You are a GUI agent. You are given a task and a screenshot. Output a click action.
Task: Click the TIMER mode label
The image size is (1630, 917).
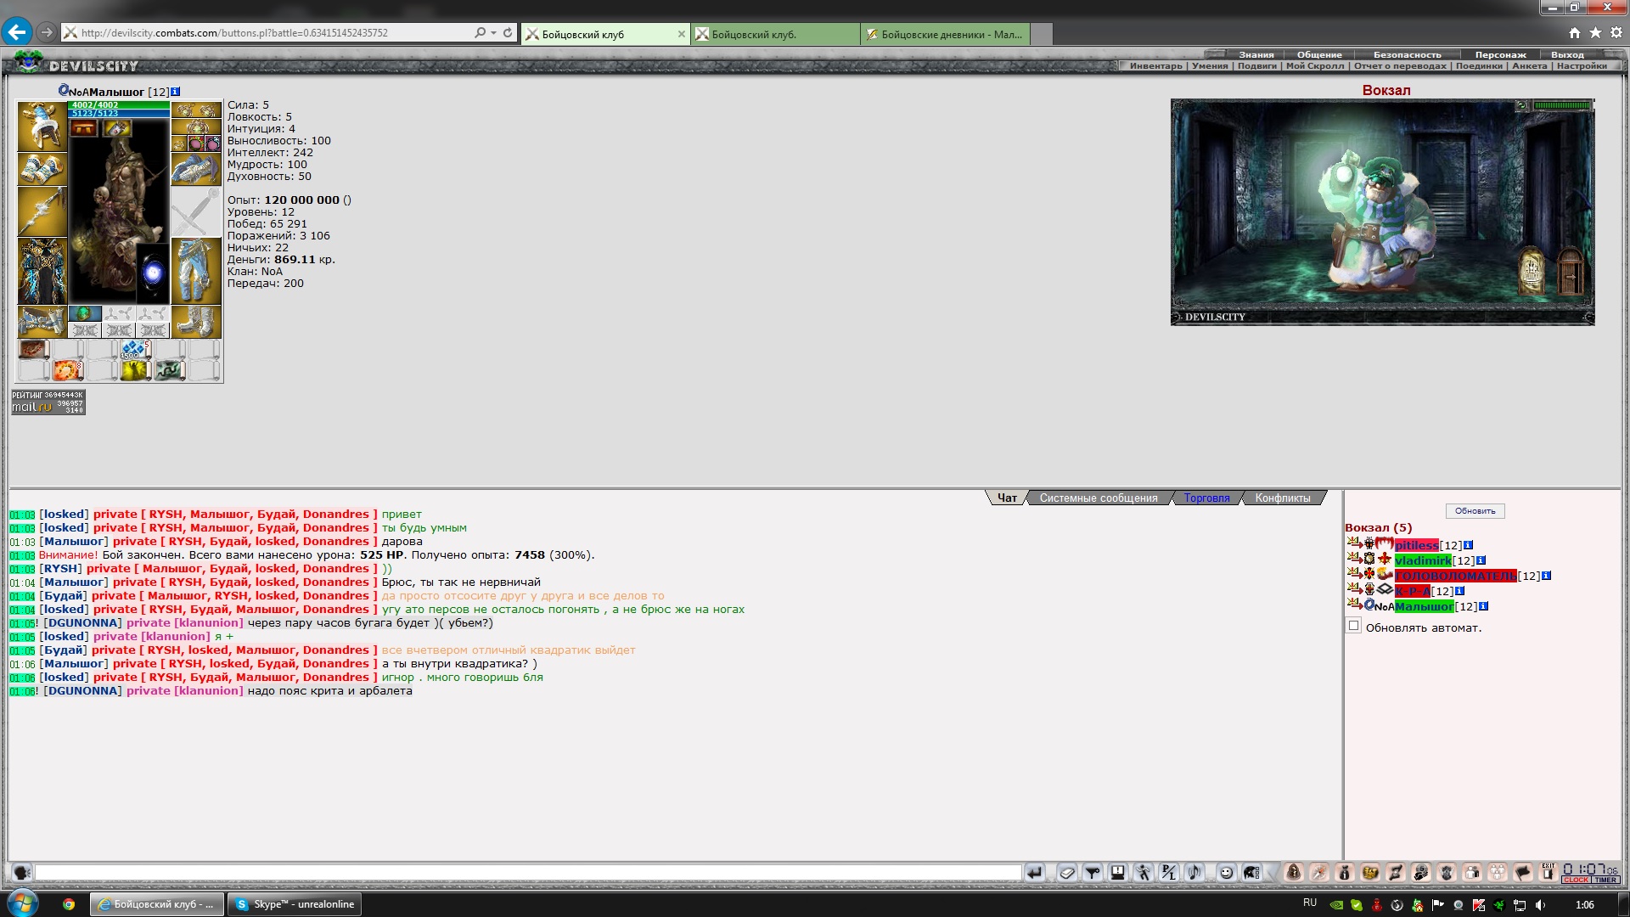(x=1605, y=880)
